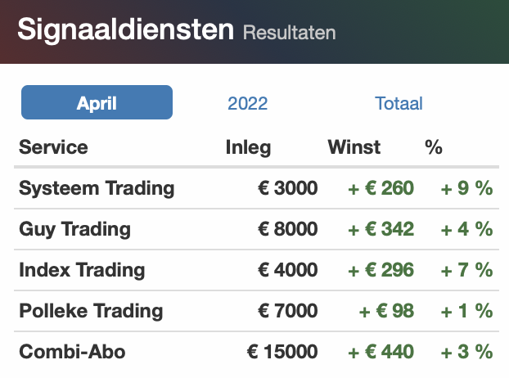The height and width of the screenshot is (378, 509).
Task: Click the € 3000 inleg value
Action: [x=288, y=188]
